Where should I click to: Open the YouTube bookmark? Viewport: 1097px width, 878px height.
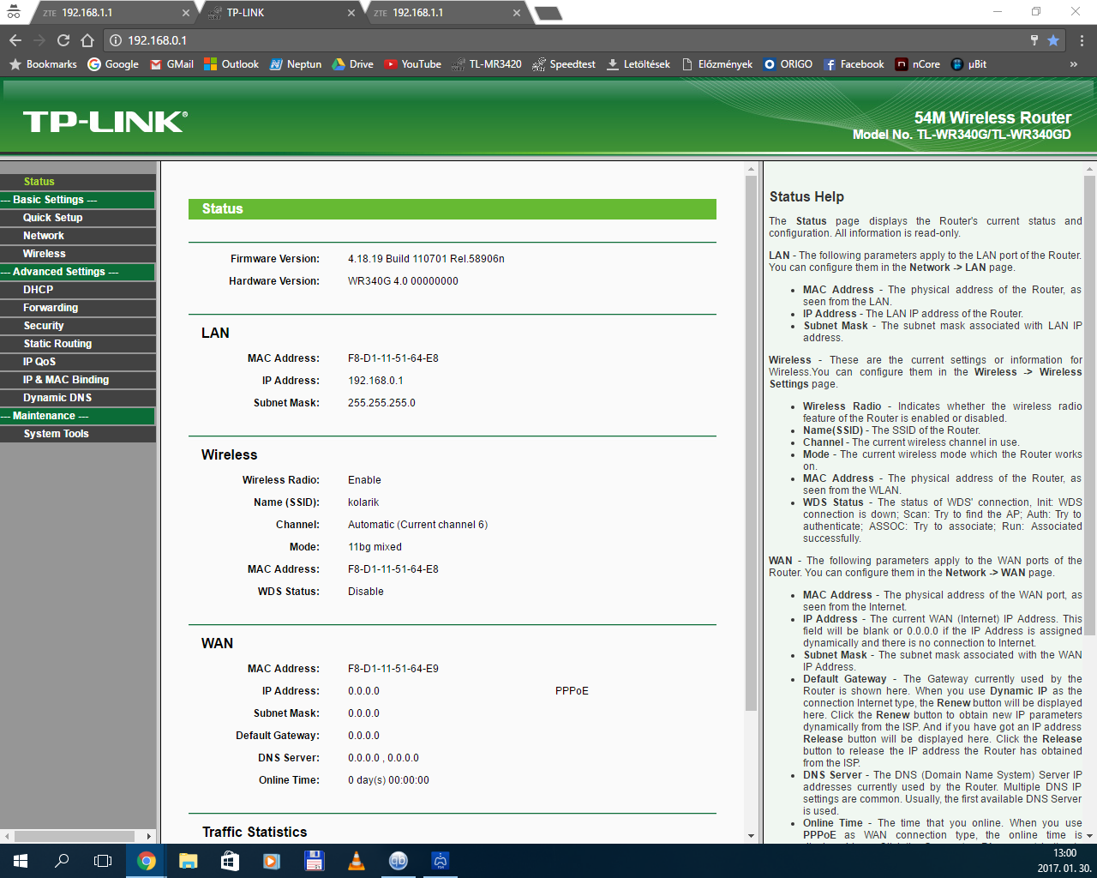point(413,64)
